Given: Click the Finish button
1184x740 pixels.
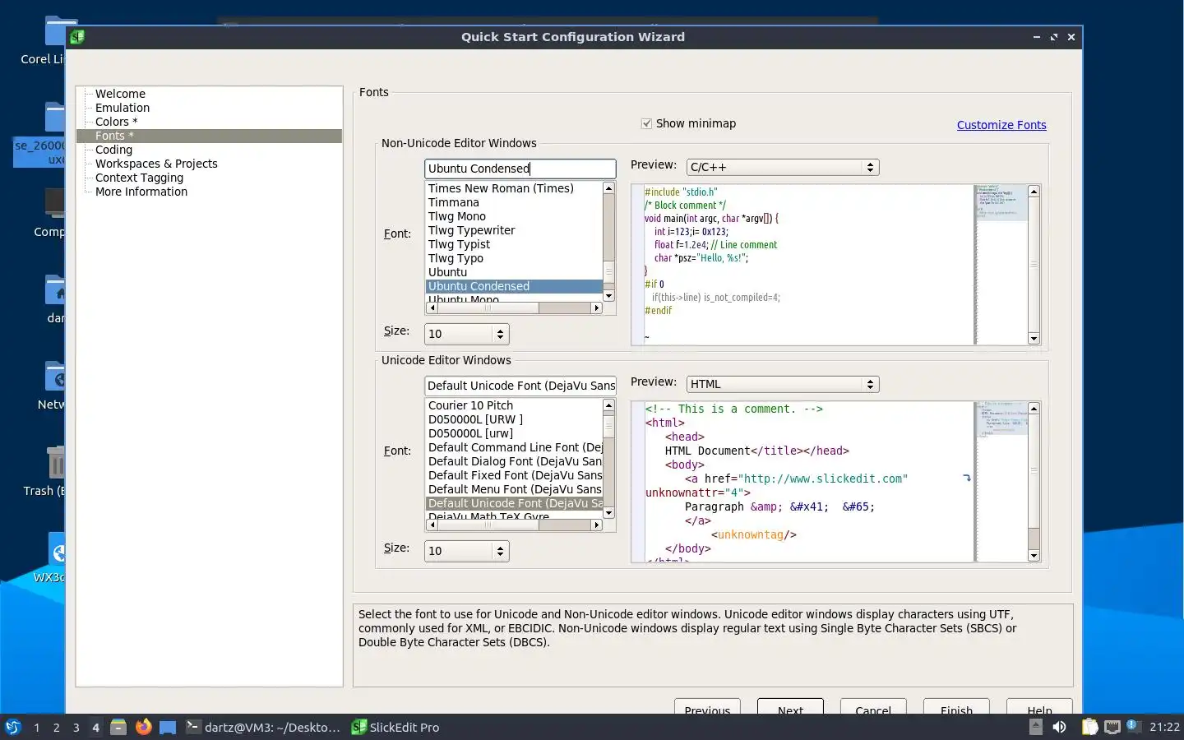Looking at the screenshot, I should [956, 706].
